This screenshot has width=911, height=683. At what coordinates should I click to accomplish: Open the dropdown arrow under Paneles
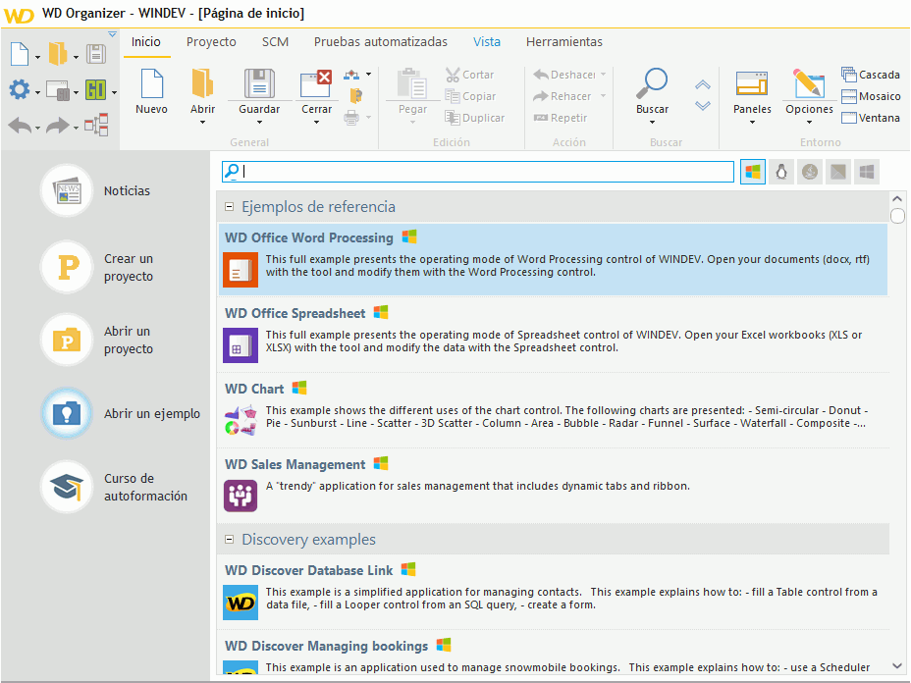click(752, 123)
